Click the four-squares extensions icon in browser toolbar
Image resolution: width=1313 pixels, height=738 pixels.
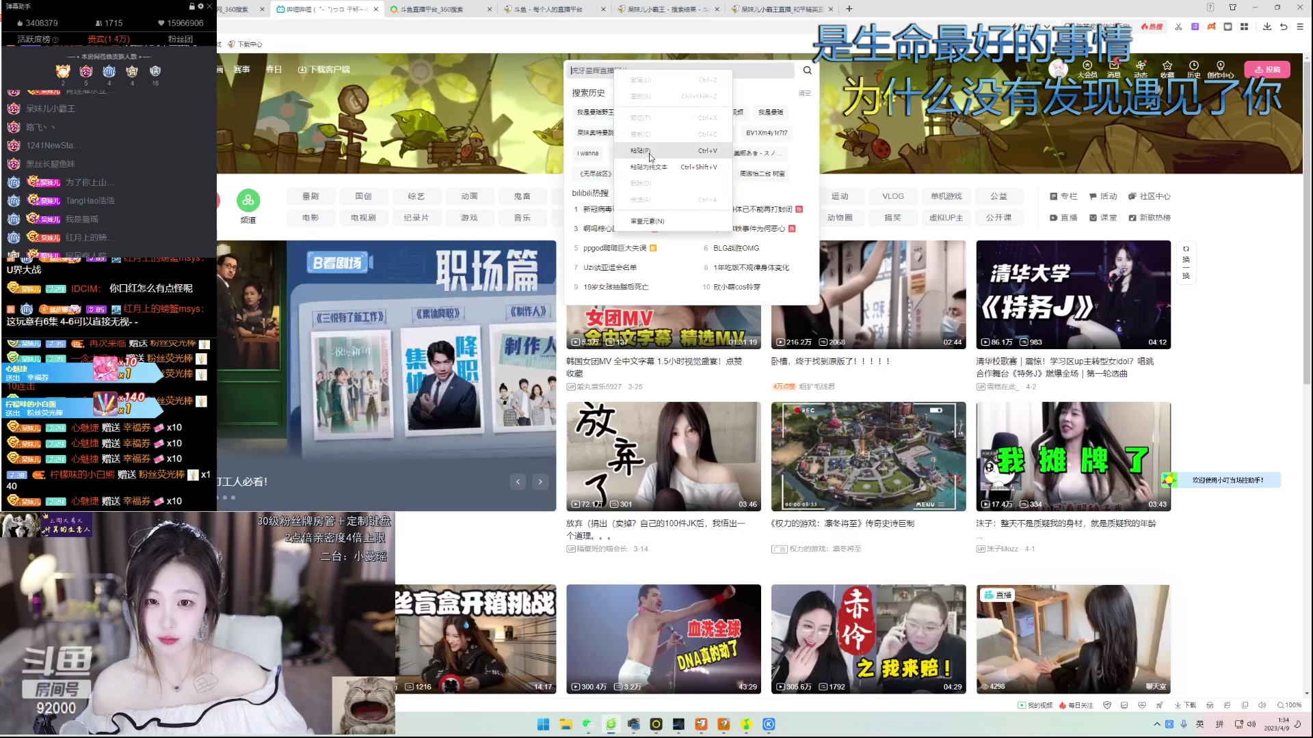[1244, 27]
